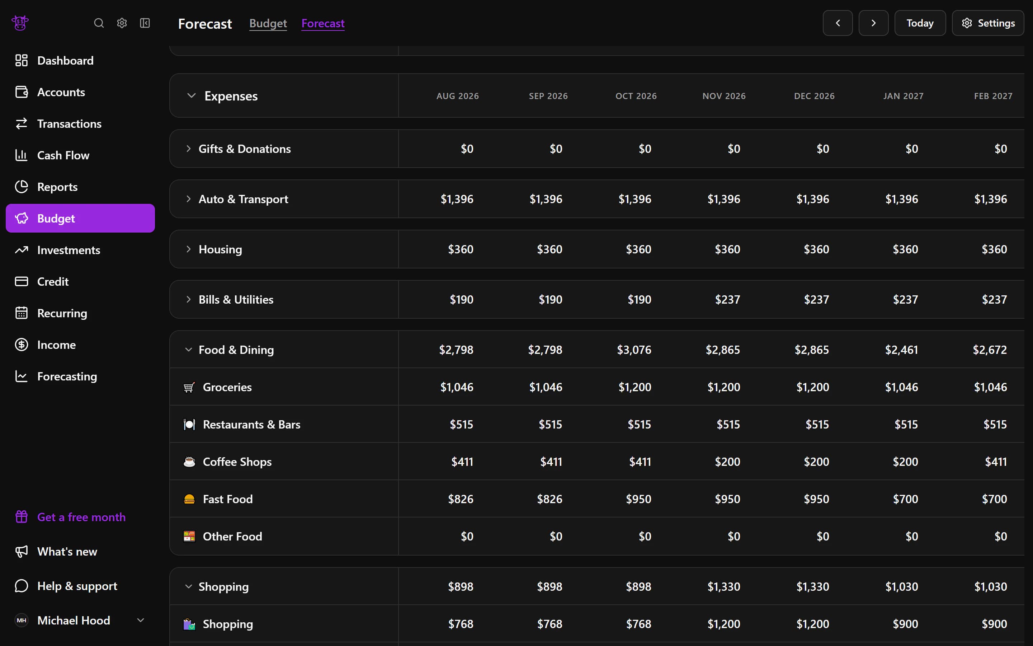Collapse the Expenses section
This screenshot has height=646, width=1033.
click(x=191, y=96)
